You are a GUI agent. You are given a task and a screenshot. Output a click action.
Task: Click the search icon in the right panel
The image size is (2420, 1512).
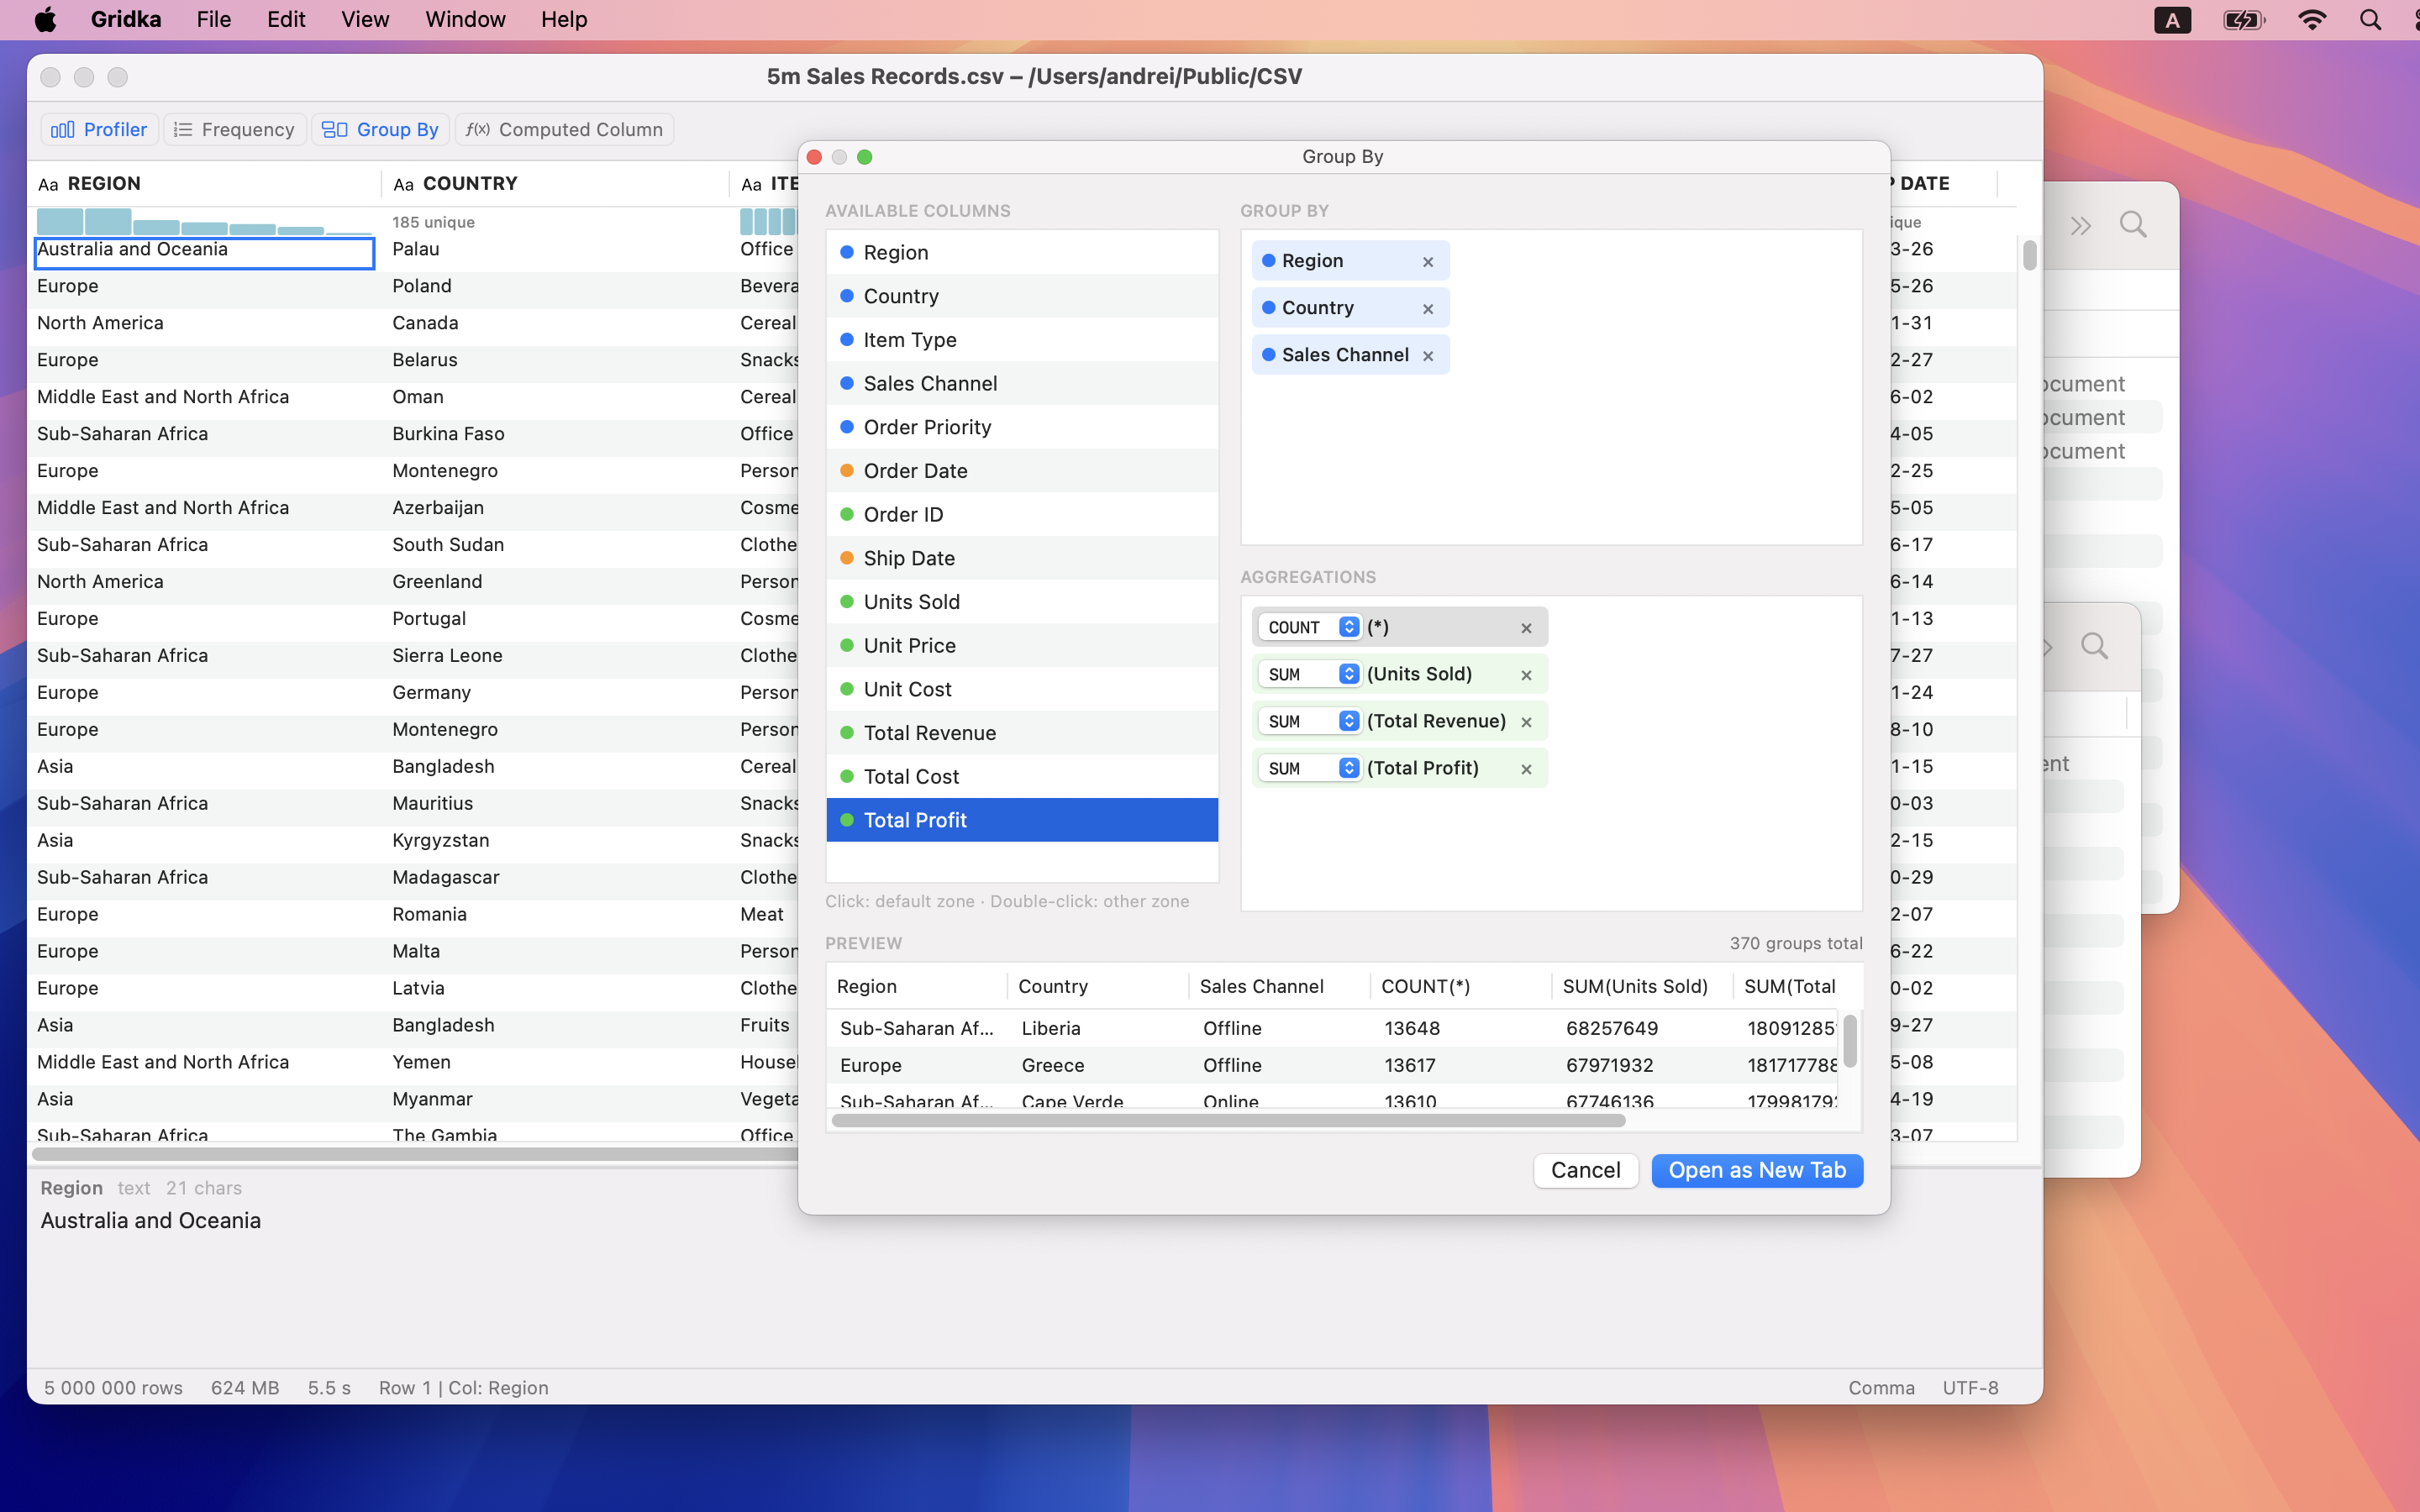pyautogui.click(x=2133, y=224)
